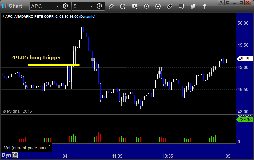Open the alerts circled-A icon
The image size is (254, 160).
158,6
